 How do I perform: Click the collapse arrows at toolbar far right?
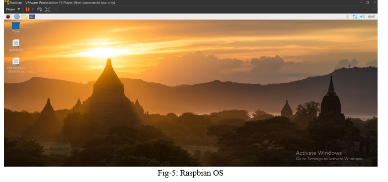[374, 9]
